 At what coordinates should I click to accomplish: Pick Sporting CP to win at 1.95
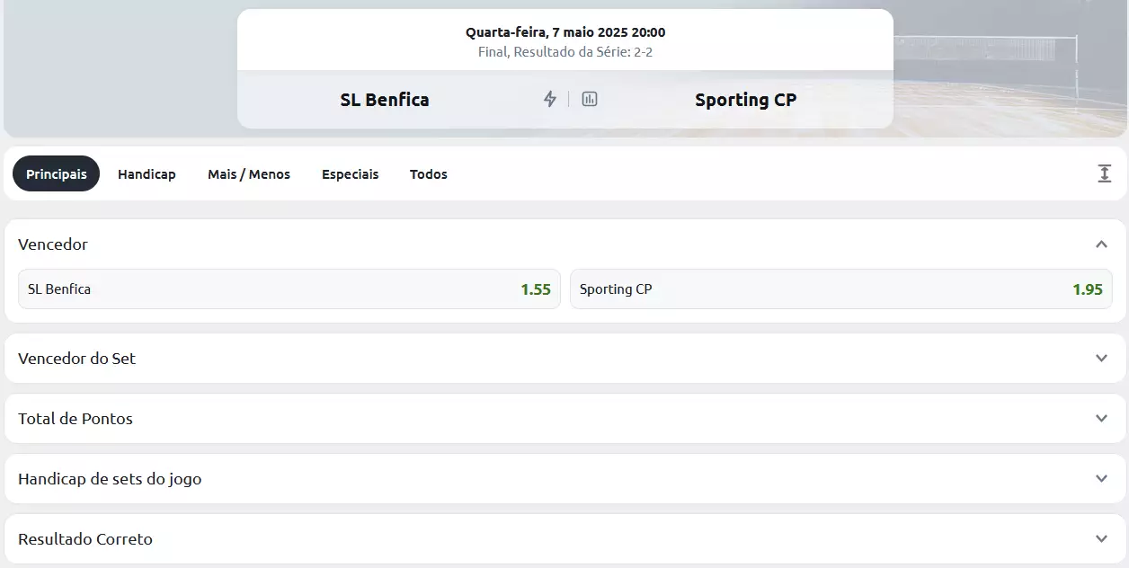(840, 289)
